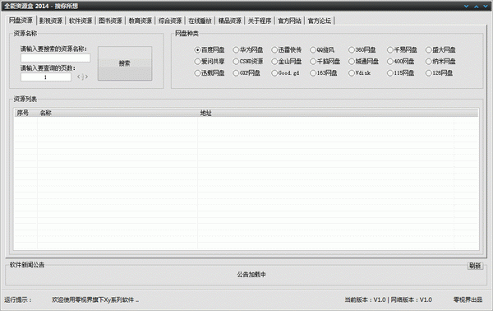Viewport: 493px width, 311px height.
Task: Click the large 搜索 search button
Action: (125, 63)
